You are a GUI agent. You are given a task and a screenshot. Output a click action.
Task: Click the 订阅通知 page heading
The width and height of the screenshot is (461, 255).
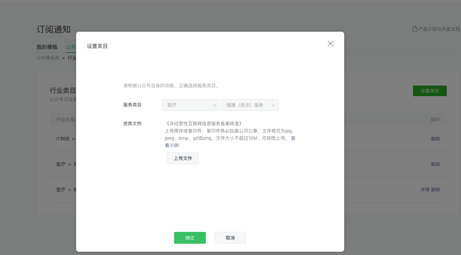(x=54, y=29)
